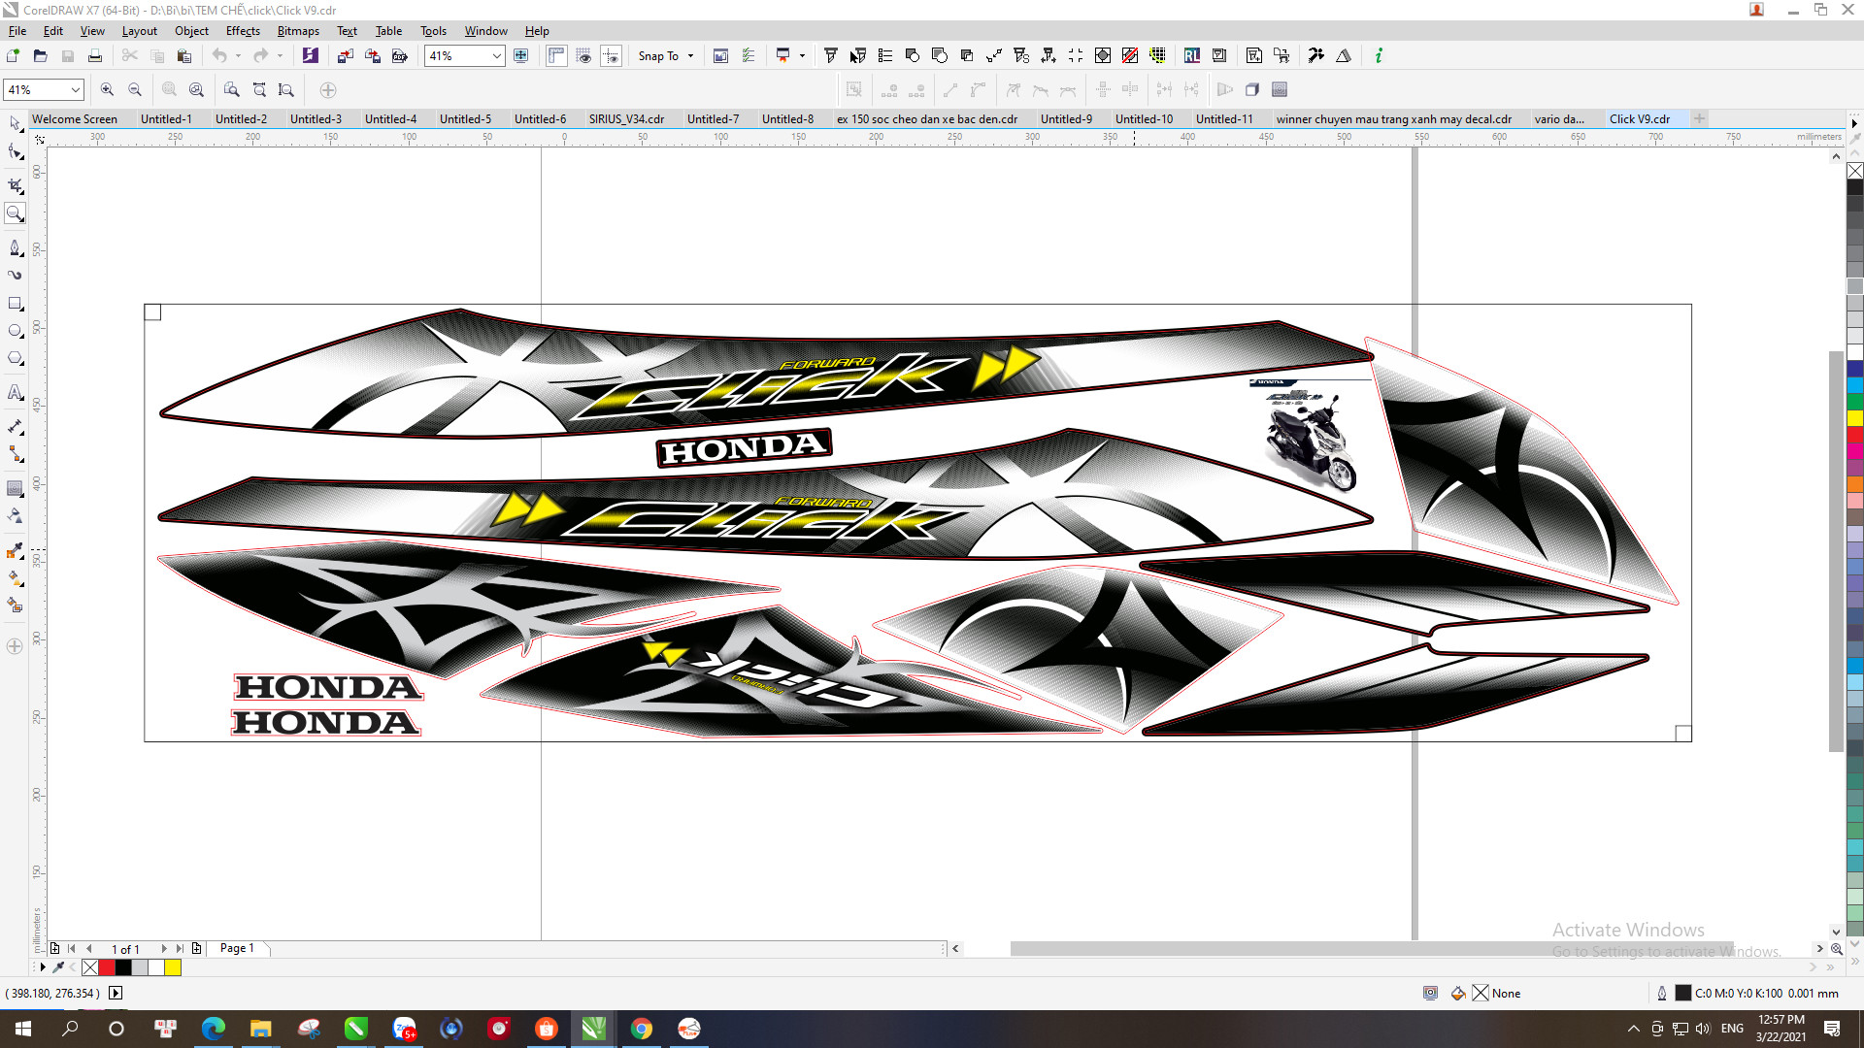Click the Zoom Out magnifier icon
The width and height of the screenshot is (1864, 1048).
[135, 90]
